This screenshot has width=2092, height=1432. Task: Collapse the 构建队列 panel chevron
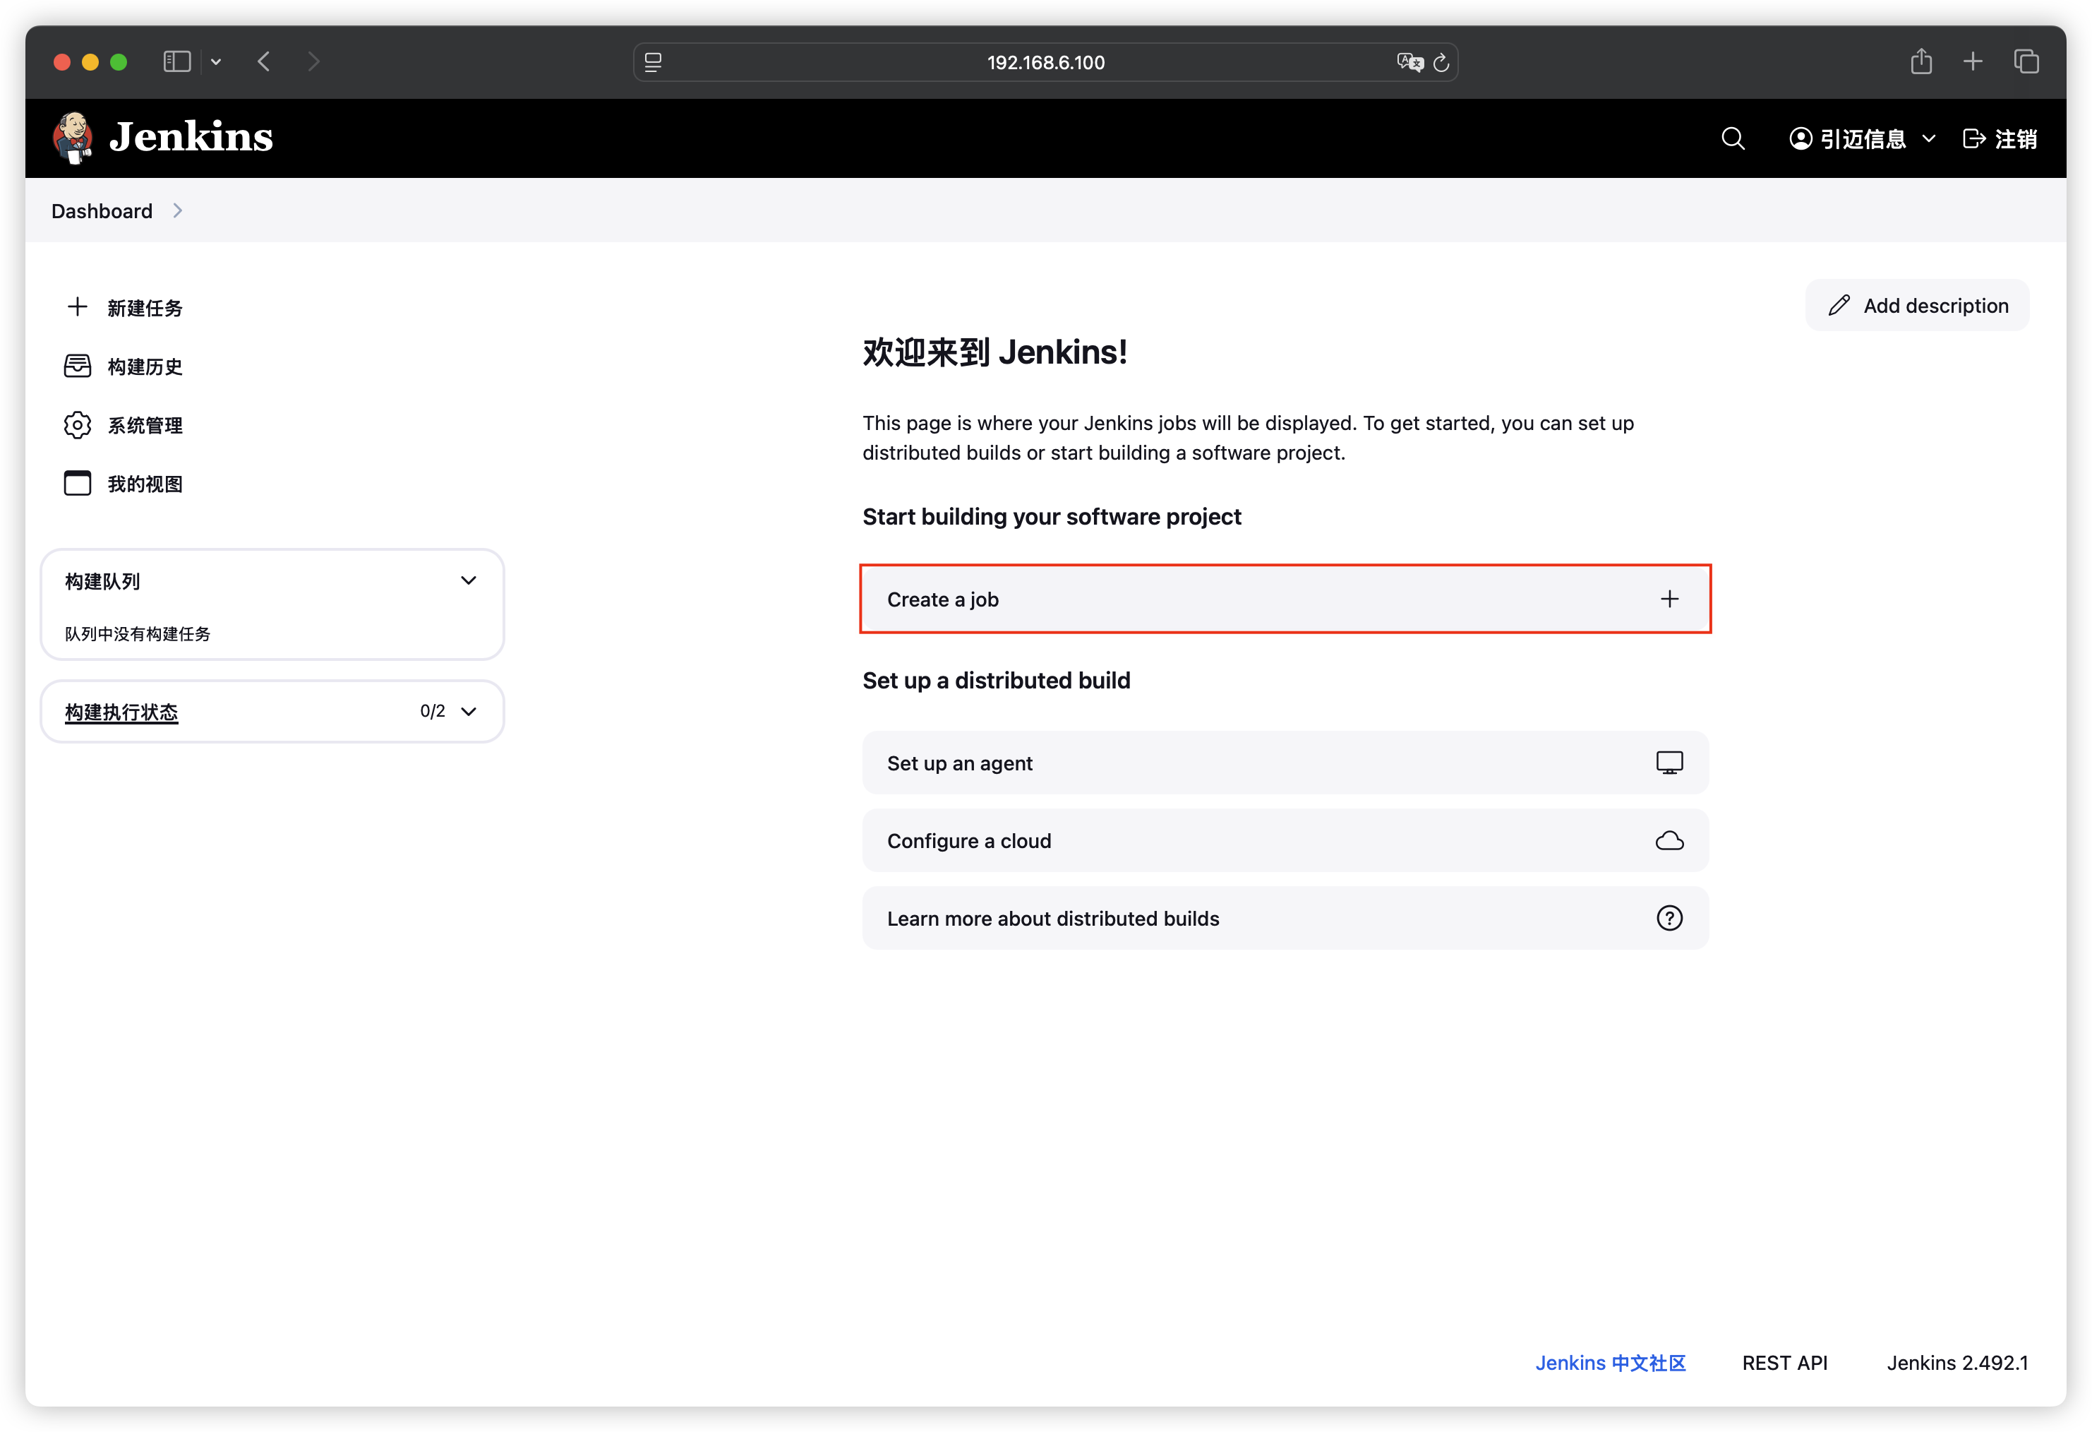coord(469,580)
